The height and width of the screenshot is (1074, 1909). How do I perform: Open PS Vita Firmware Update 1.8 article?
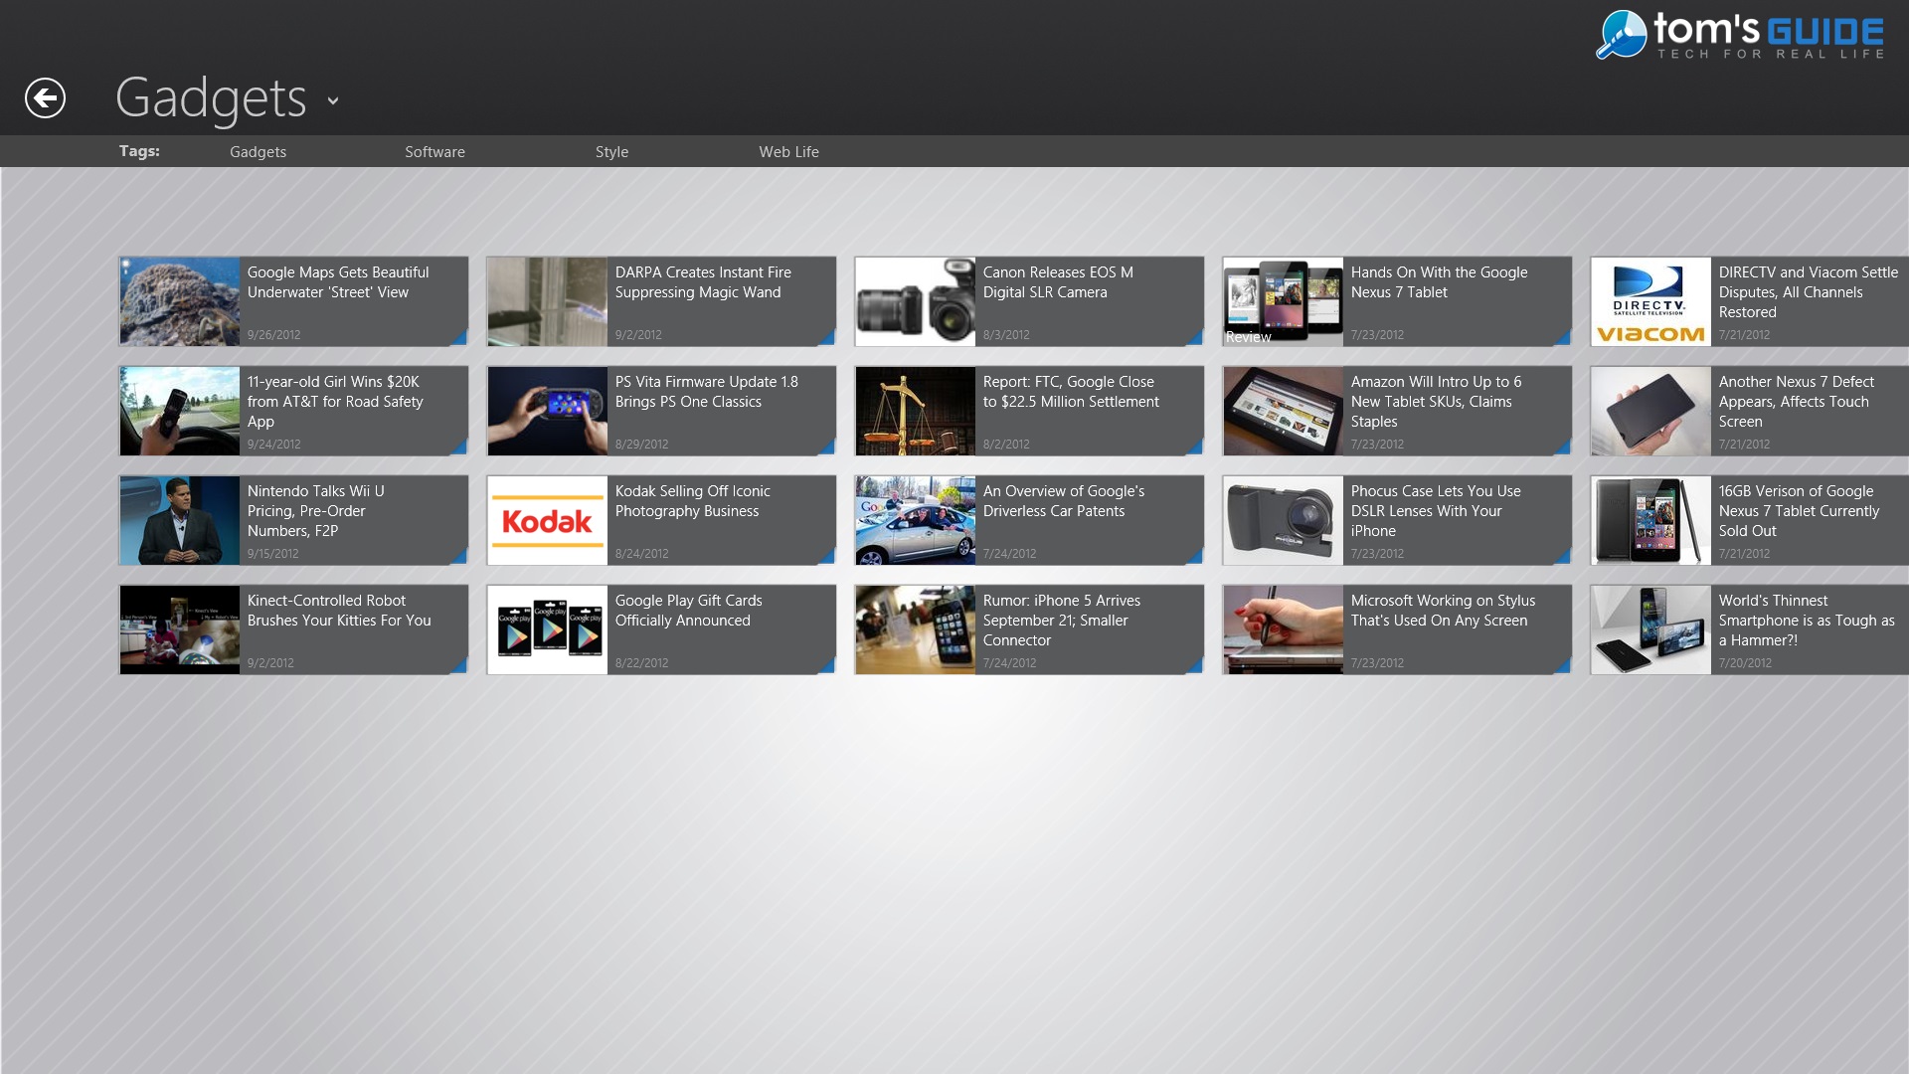pyautogui.click(x=661, y=411)
